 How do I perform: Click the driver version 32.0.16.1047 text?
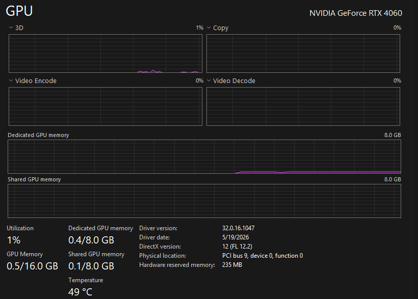[239, 228]
